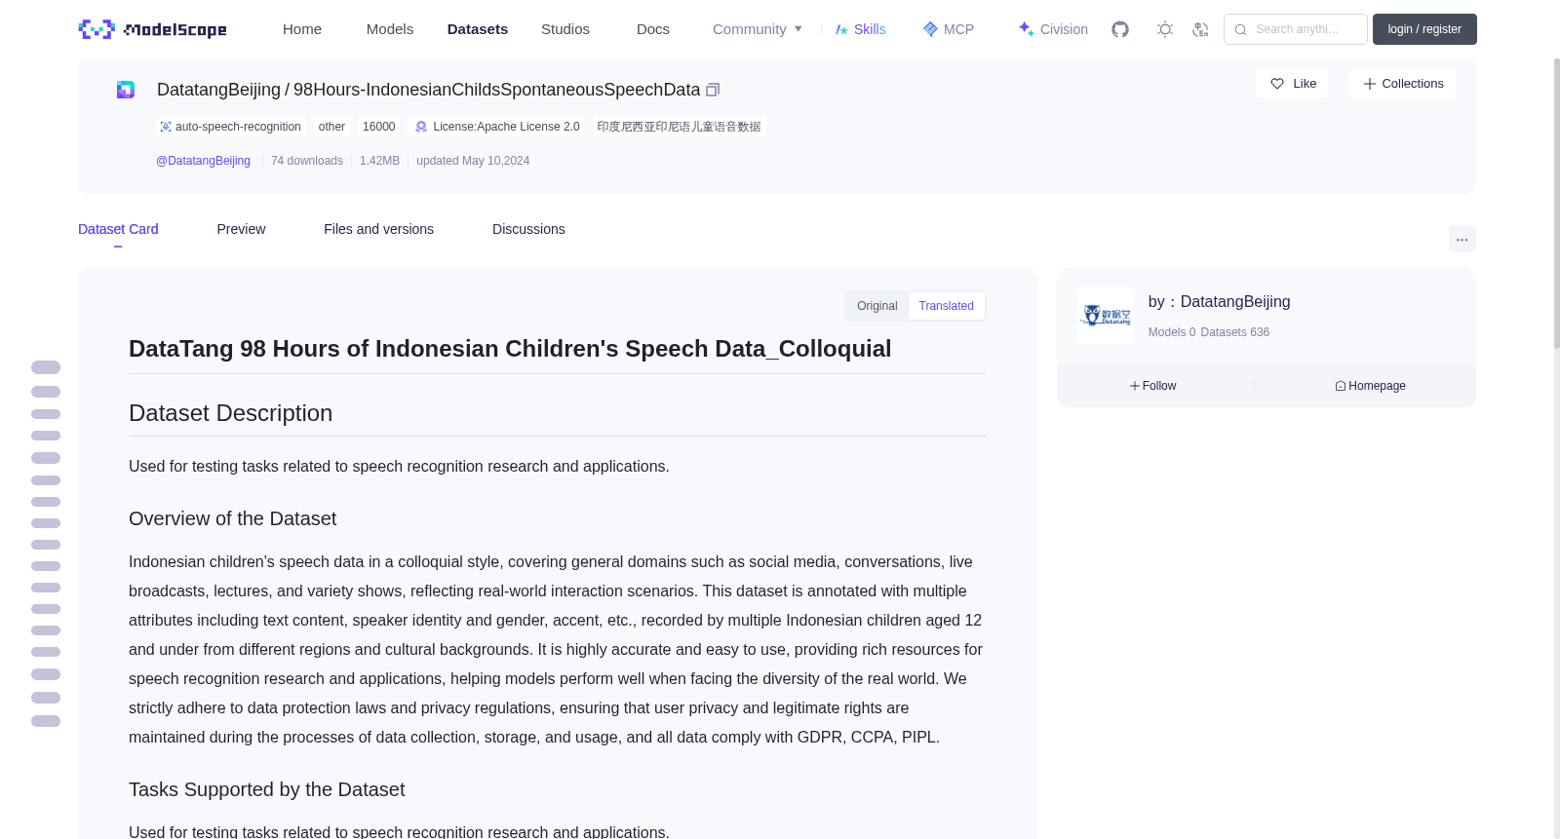Open the Models navigation item
This screenshot has height=839, width=1560.
point(390,29)
